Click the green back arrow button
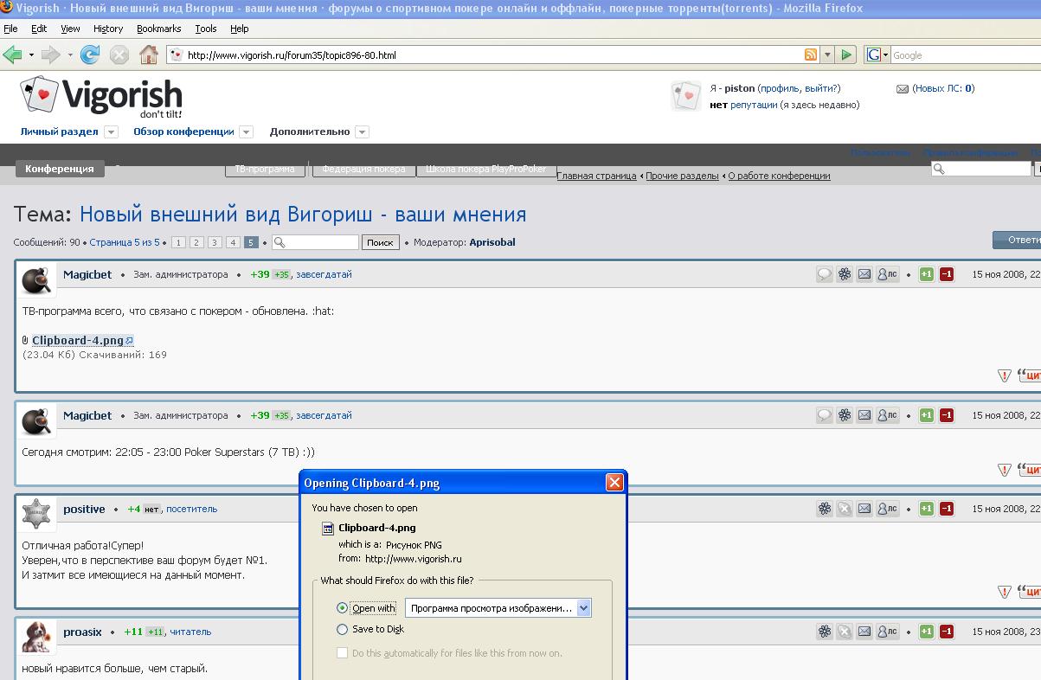 coord(13,55)
